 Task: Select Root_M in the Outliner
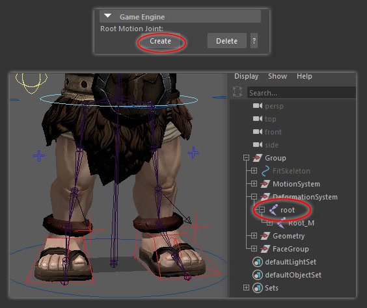(301, 223)
